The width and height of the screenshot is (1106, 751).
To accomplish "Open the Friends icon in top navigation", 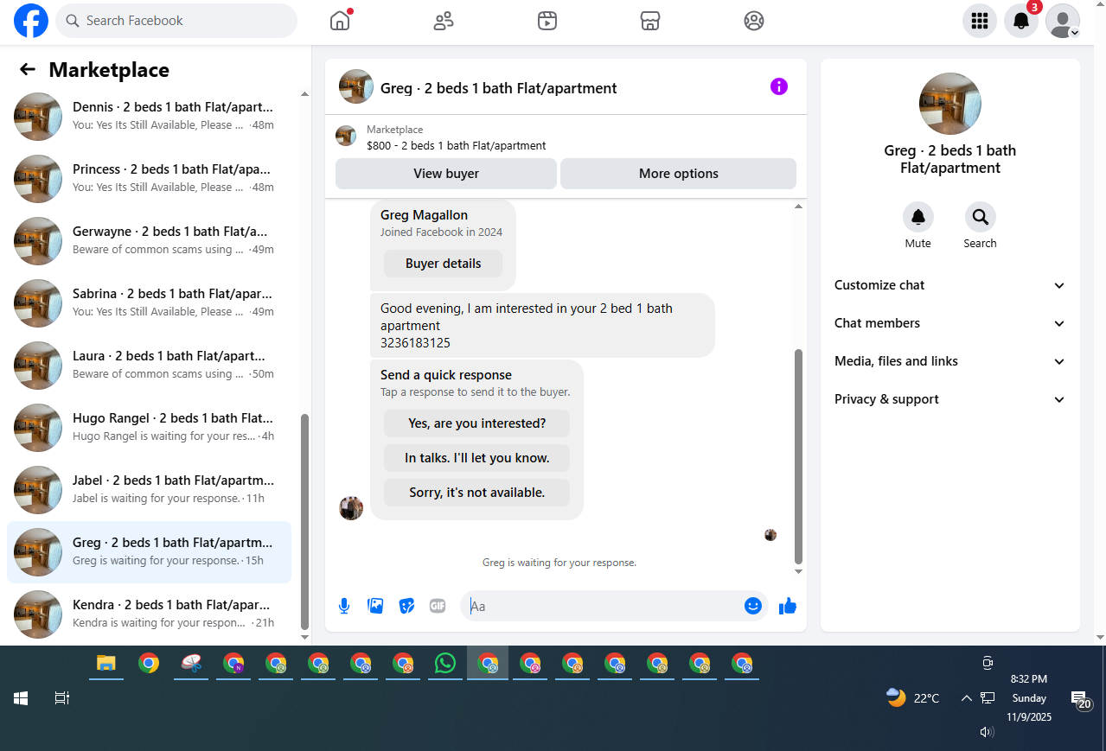I will pos(444,21).
